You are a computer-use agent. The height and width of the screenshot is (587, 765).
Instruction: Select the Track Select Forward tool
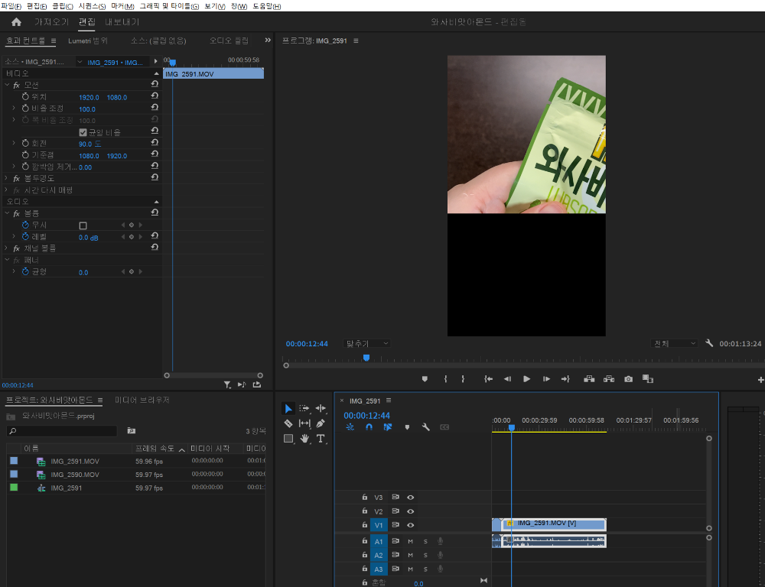click(x=304, y=409)
